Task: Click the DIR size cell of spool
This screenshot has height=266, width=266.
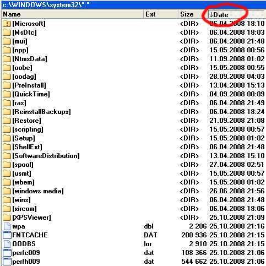Action: tap(189, 165)
